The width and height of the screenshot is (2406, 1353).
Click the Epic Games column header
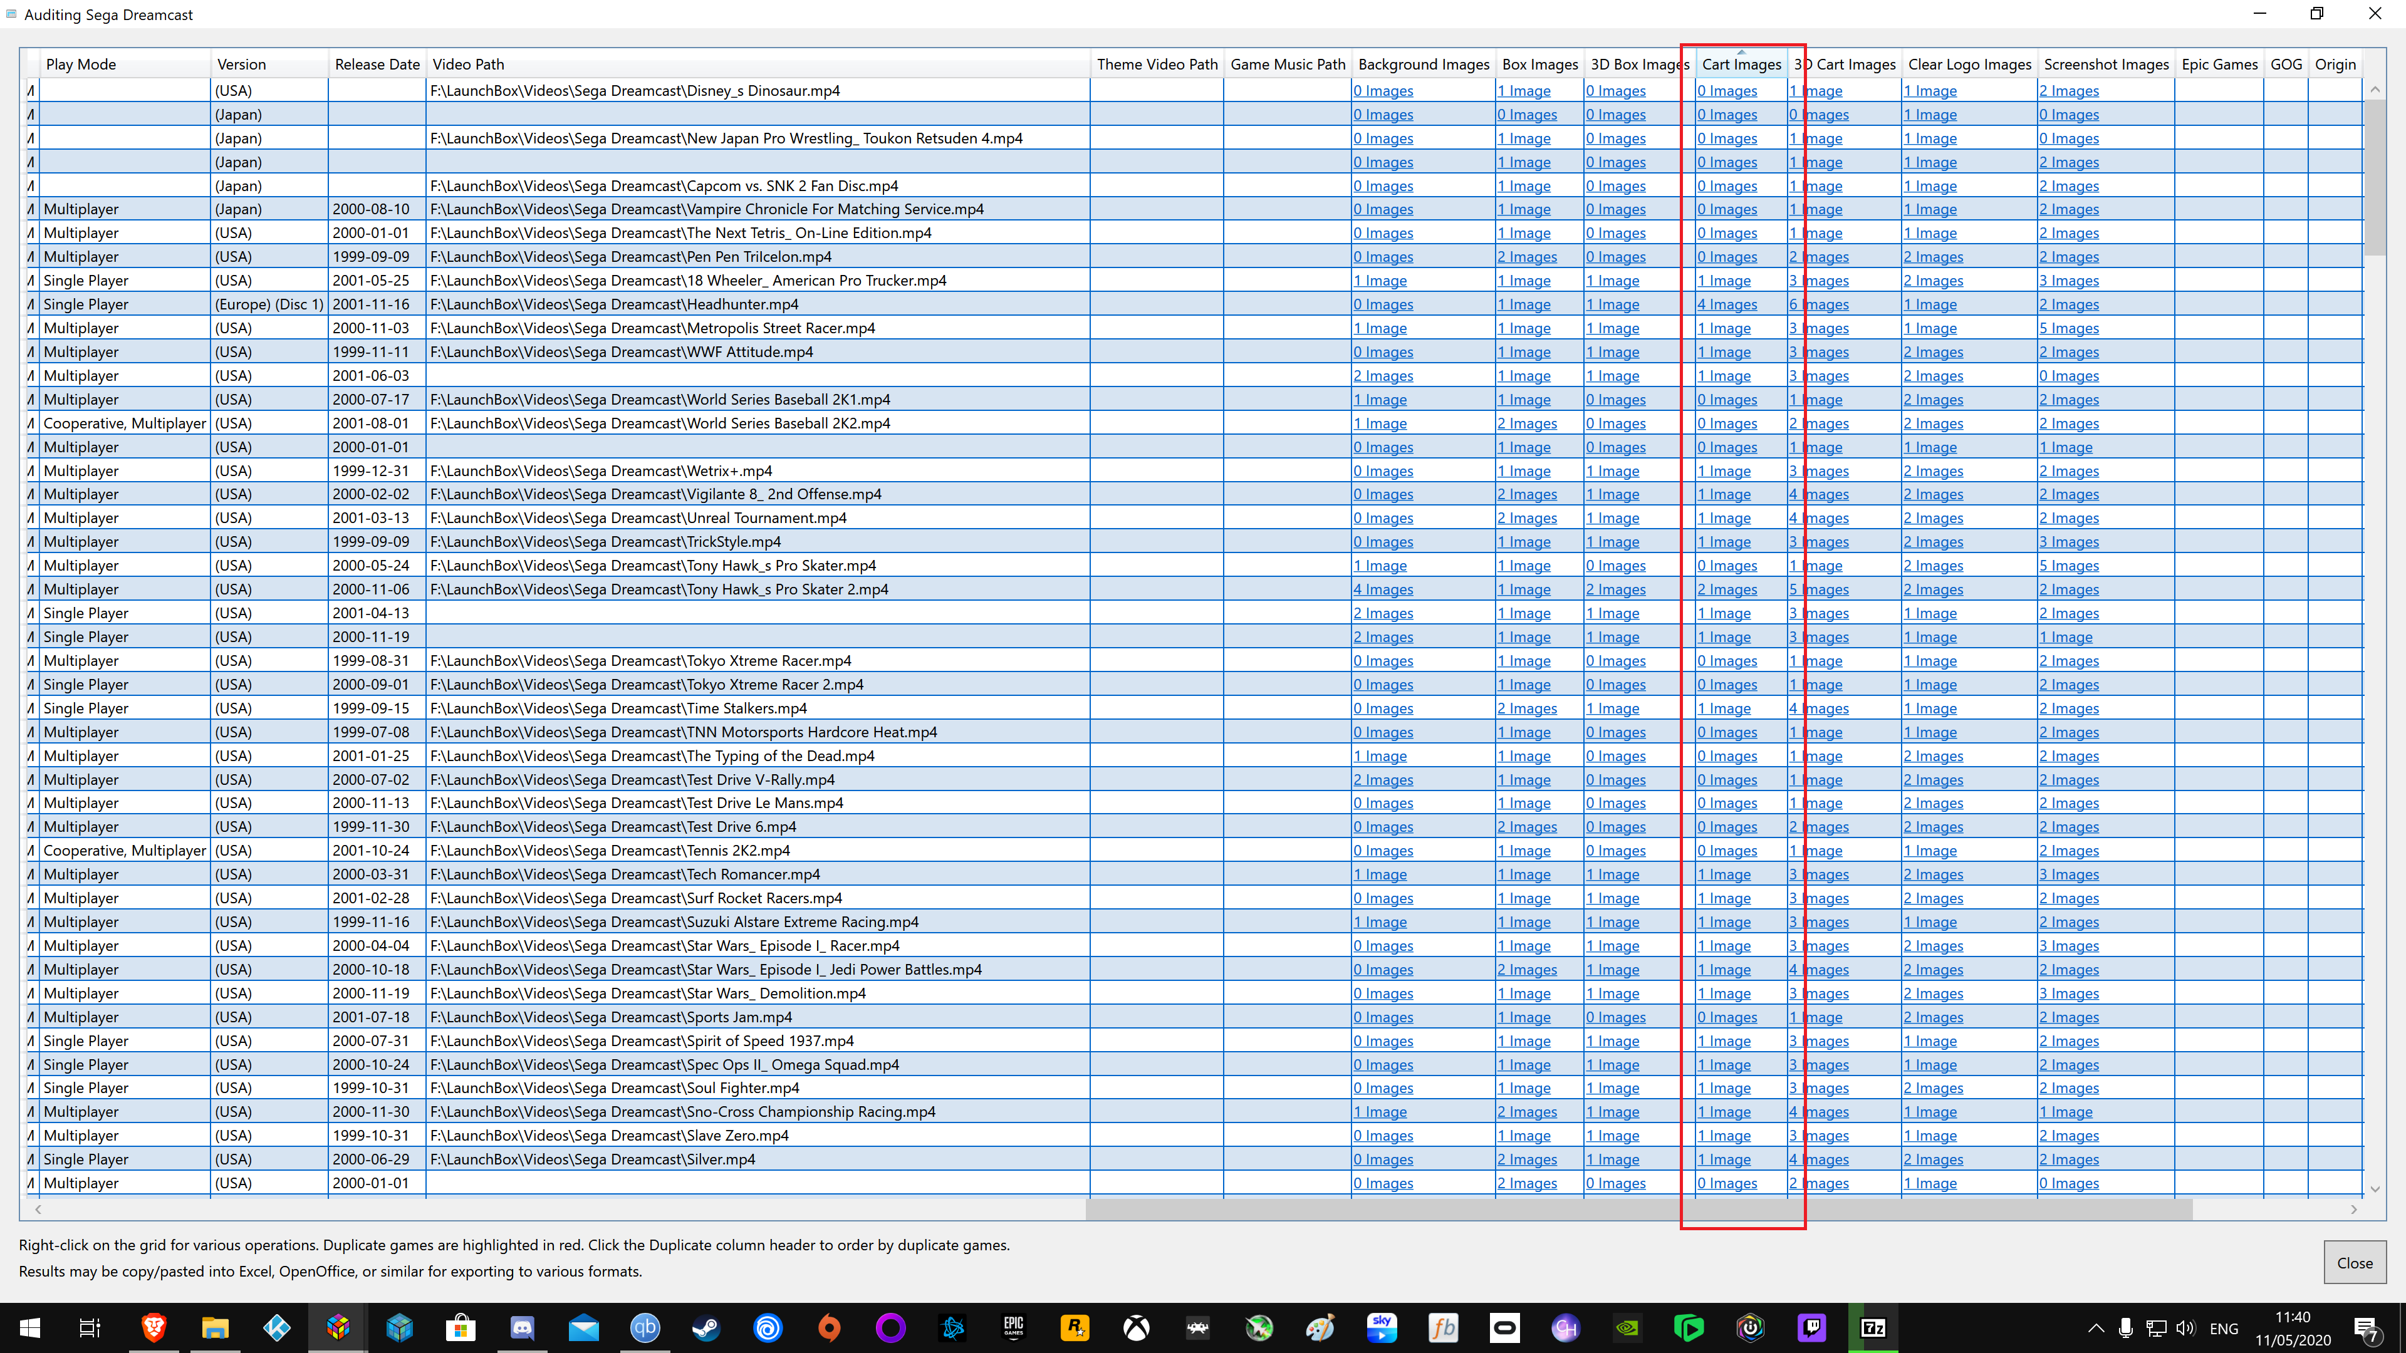(x=2219, y=65)
